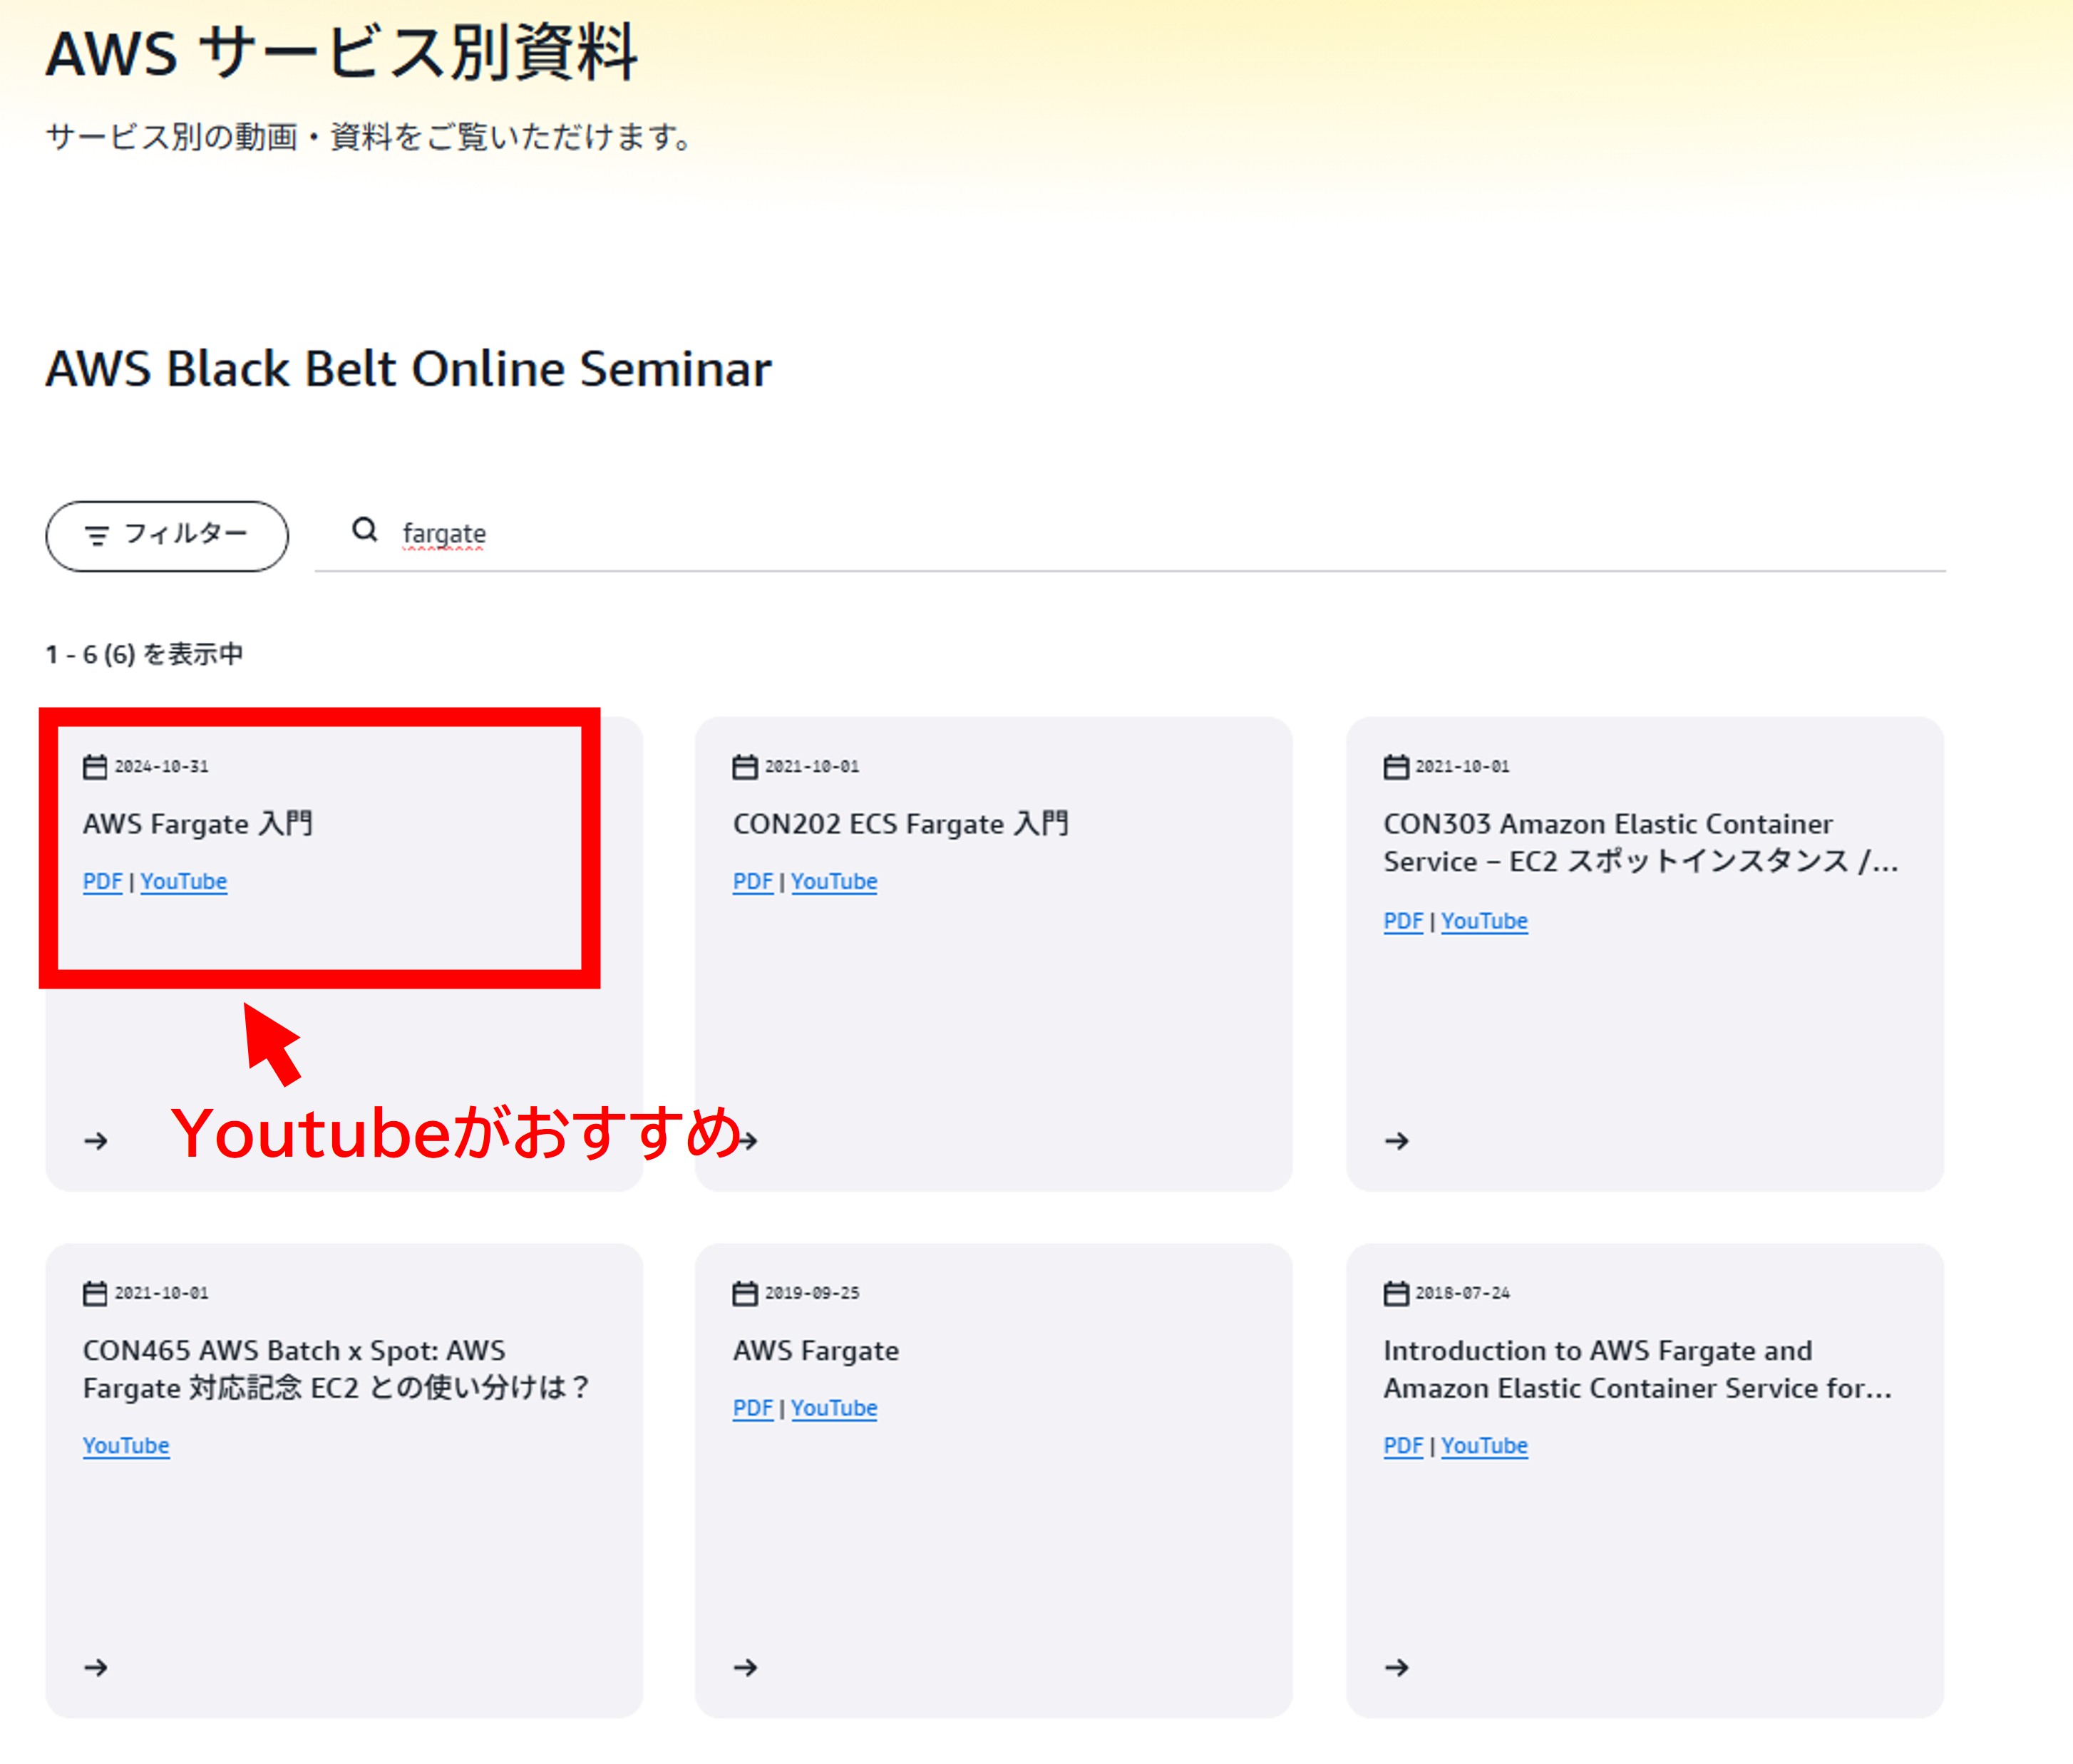Click arrow icon on CON303 card

[1397, 1141]
